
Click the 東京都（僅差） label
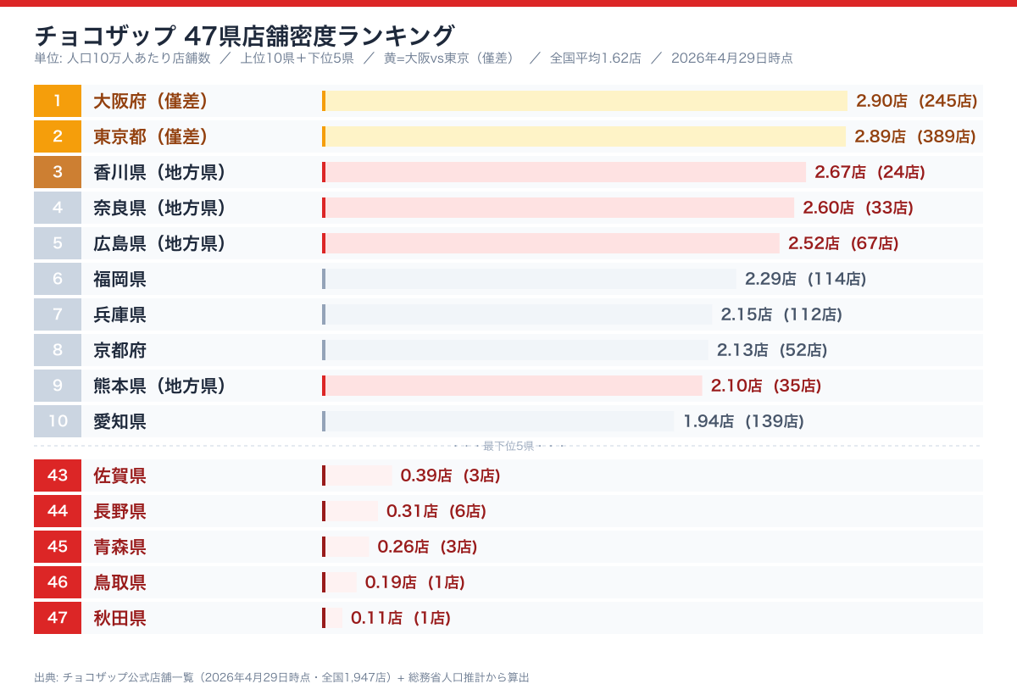[x=151, y=136]
